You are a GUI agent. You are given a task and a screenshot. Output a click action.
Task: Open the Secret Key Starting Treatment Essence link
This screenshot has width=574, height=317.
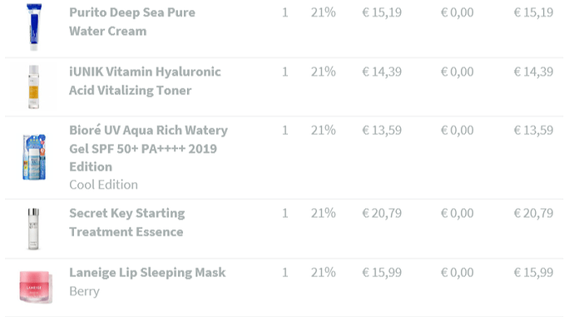[127, 222]
